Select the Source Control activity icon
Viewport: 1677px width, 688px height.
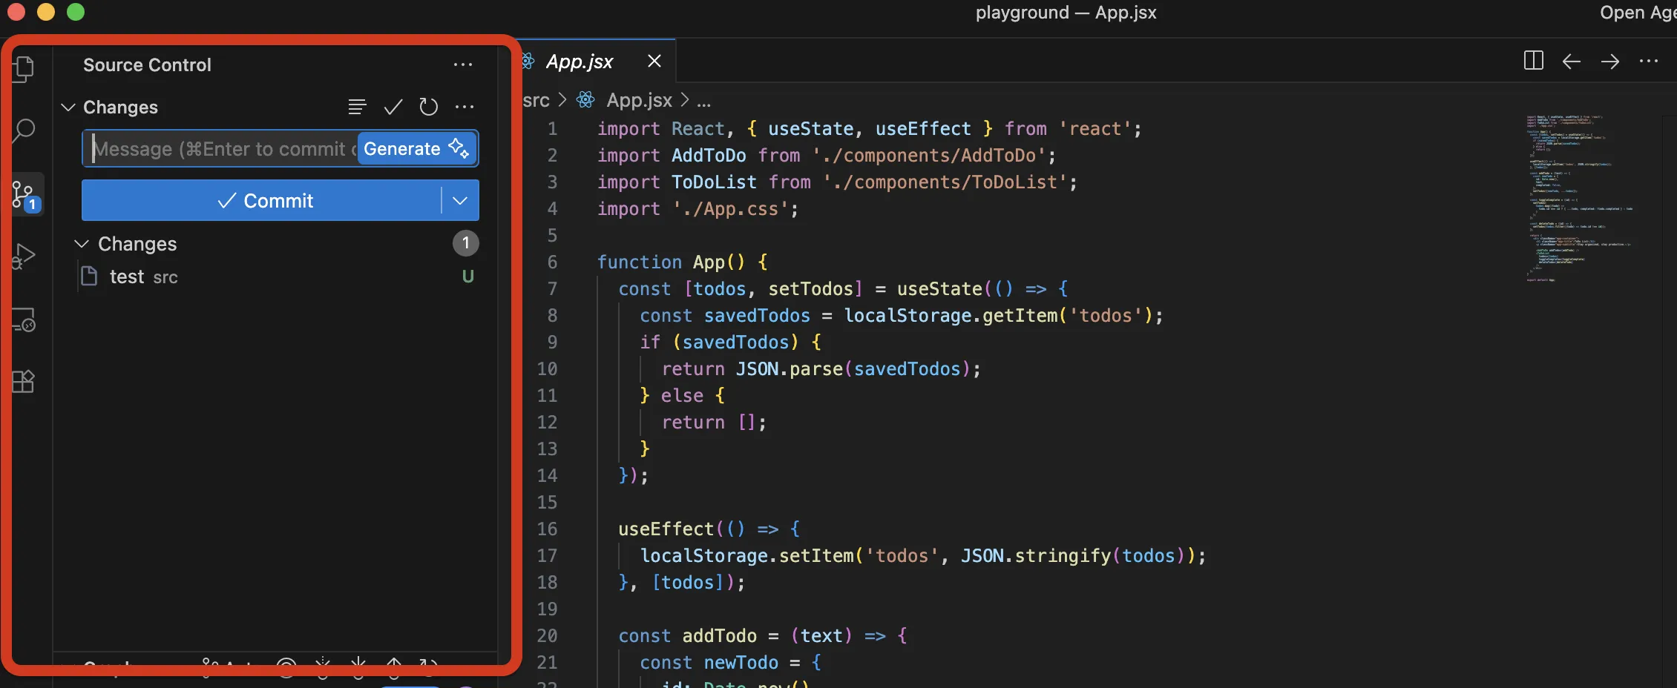coord(25,196)
